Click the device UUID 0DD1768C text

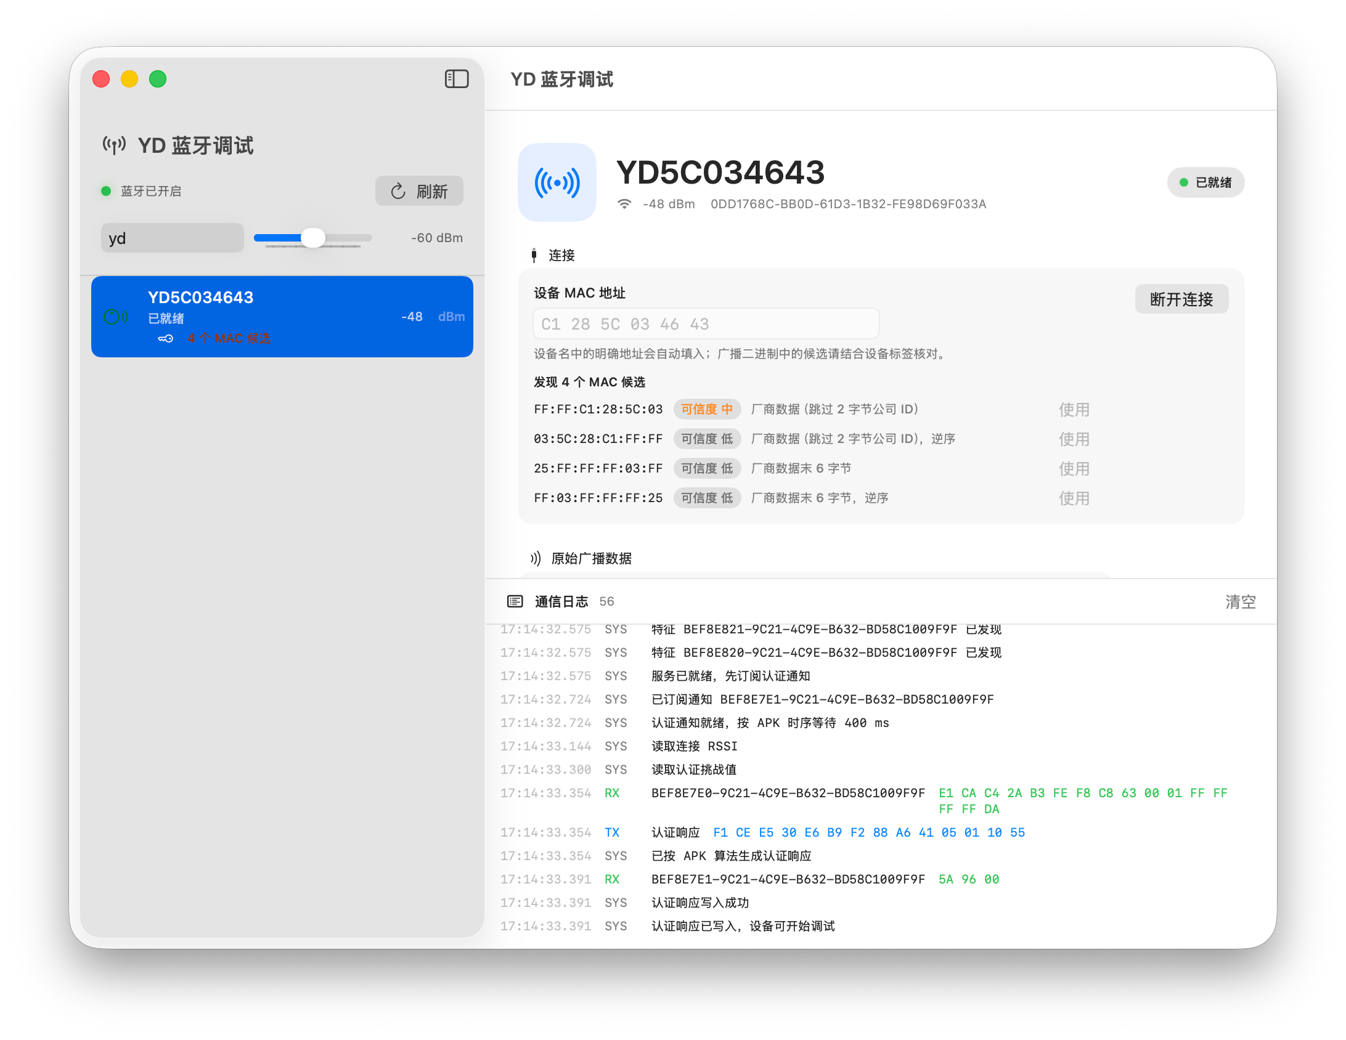(x=848, y=204)
